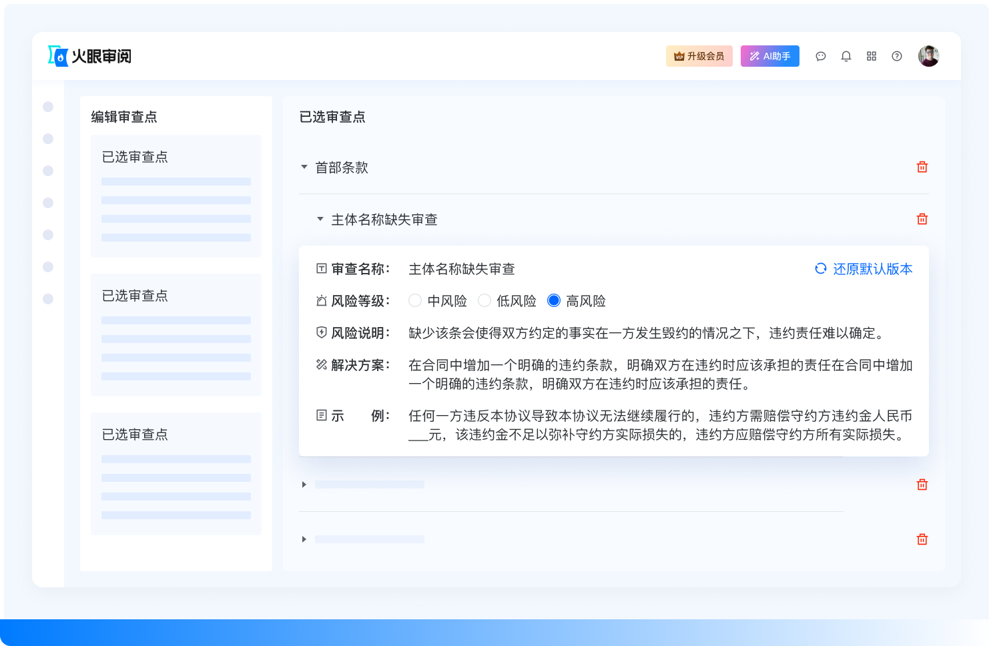The image size is (993, 646).
Task: Click the 示例 document icon
Action: tap(322, 415)
